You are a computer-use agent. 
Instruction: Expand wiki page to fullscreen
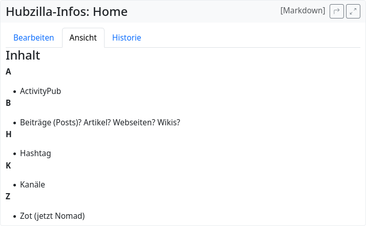pos(353,11)
